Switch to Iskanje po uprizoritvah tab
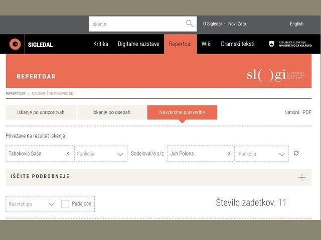This screenshot has width=321, height=240. 41,112
